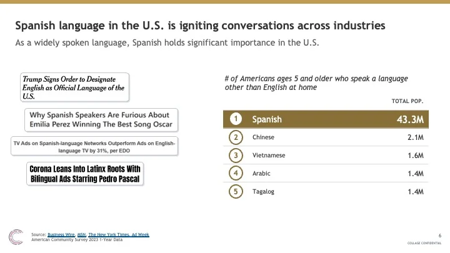Image resolution: width=450 pixels, height=253 pixels.
Task: Click the Corona Pedro Pascal headline card
Action: (85, 174)
